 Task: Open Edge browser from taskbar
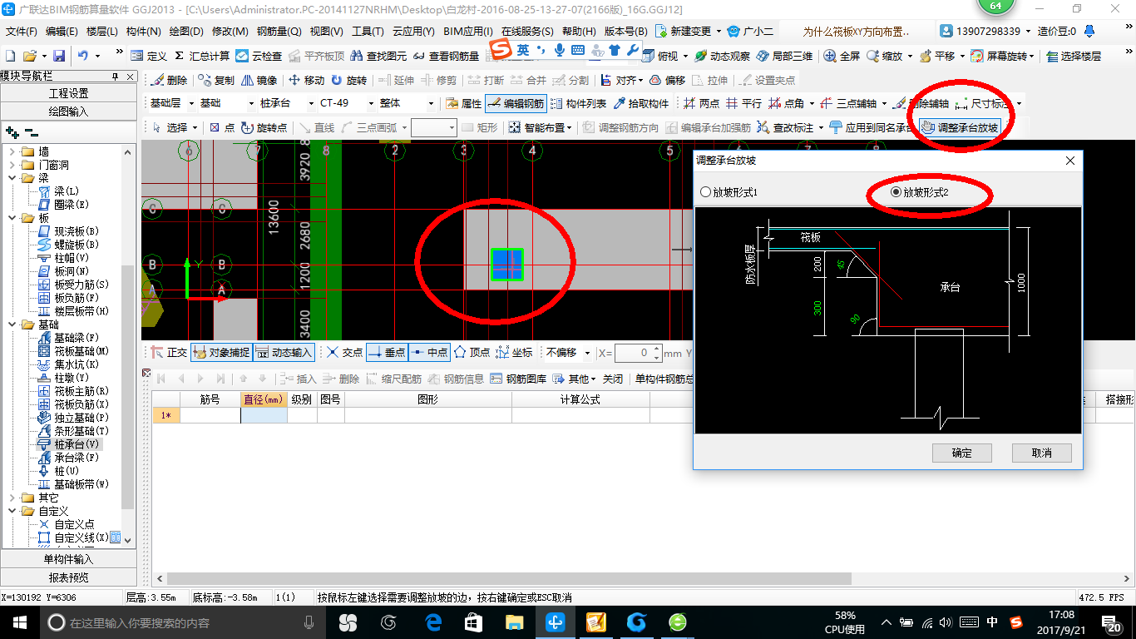(x=433, y=622)
